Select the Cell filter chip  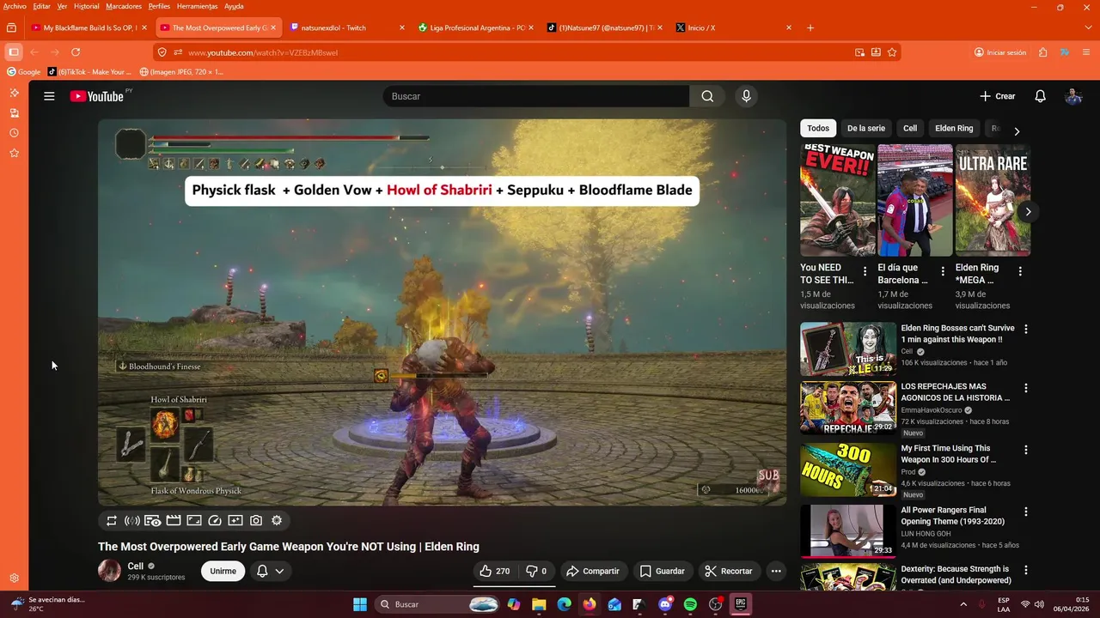pos(910,128)
